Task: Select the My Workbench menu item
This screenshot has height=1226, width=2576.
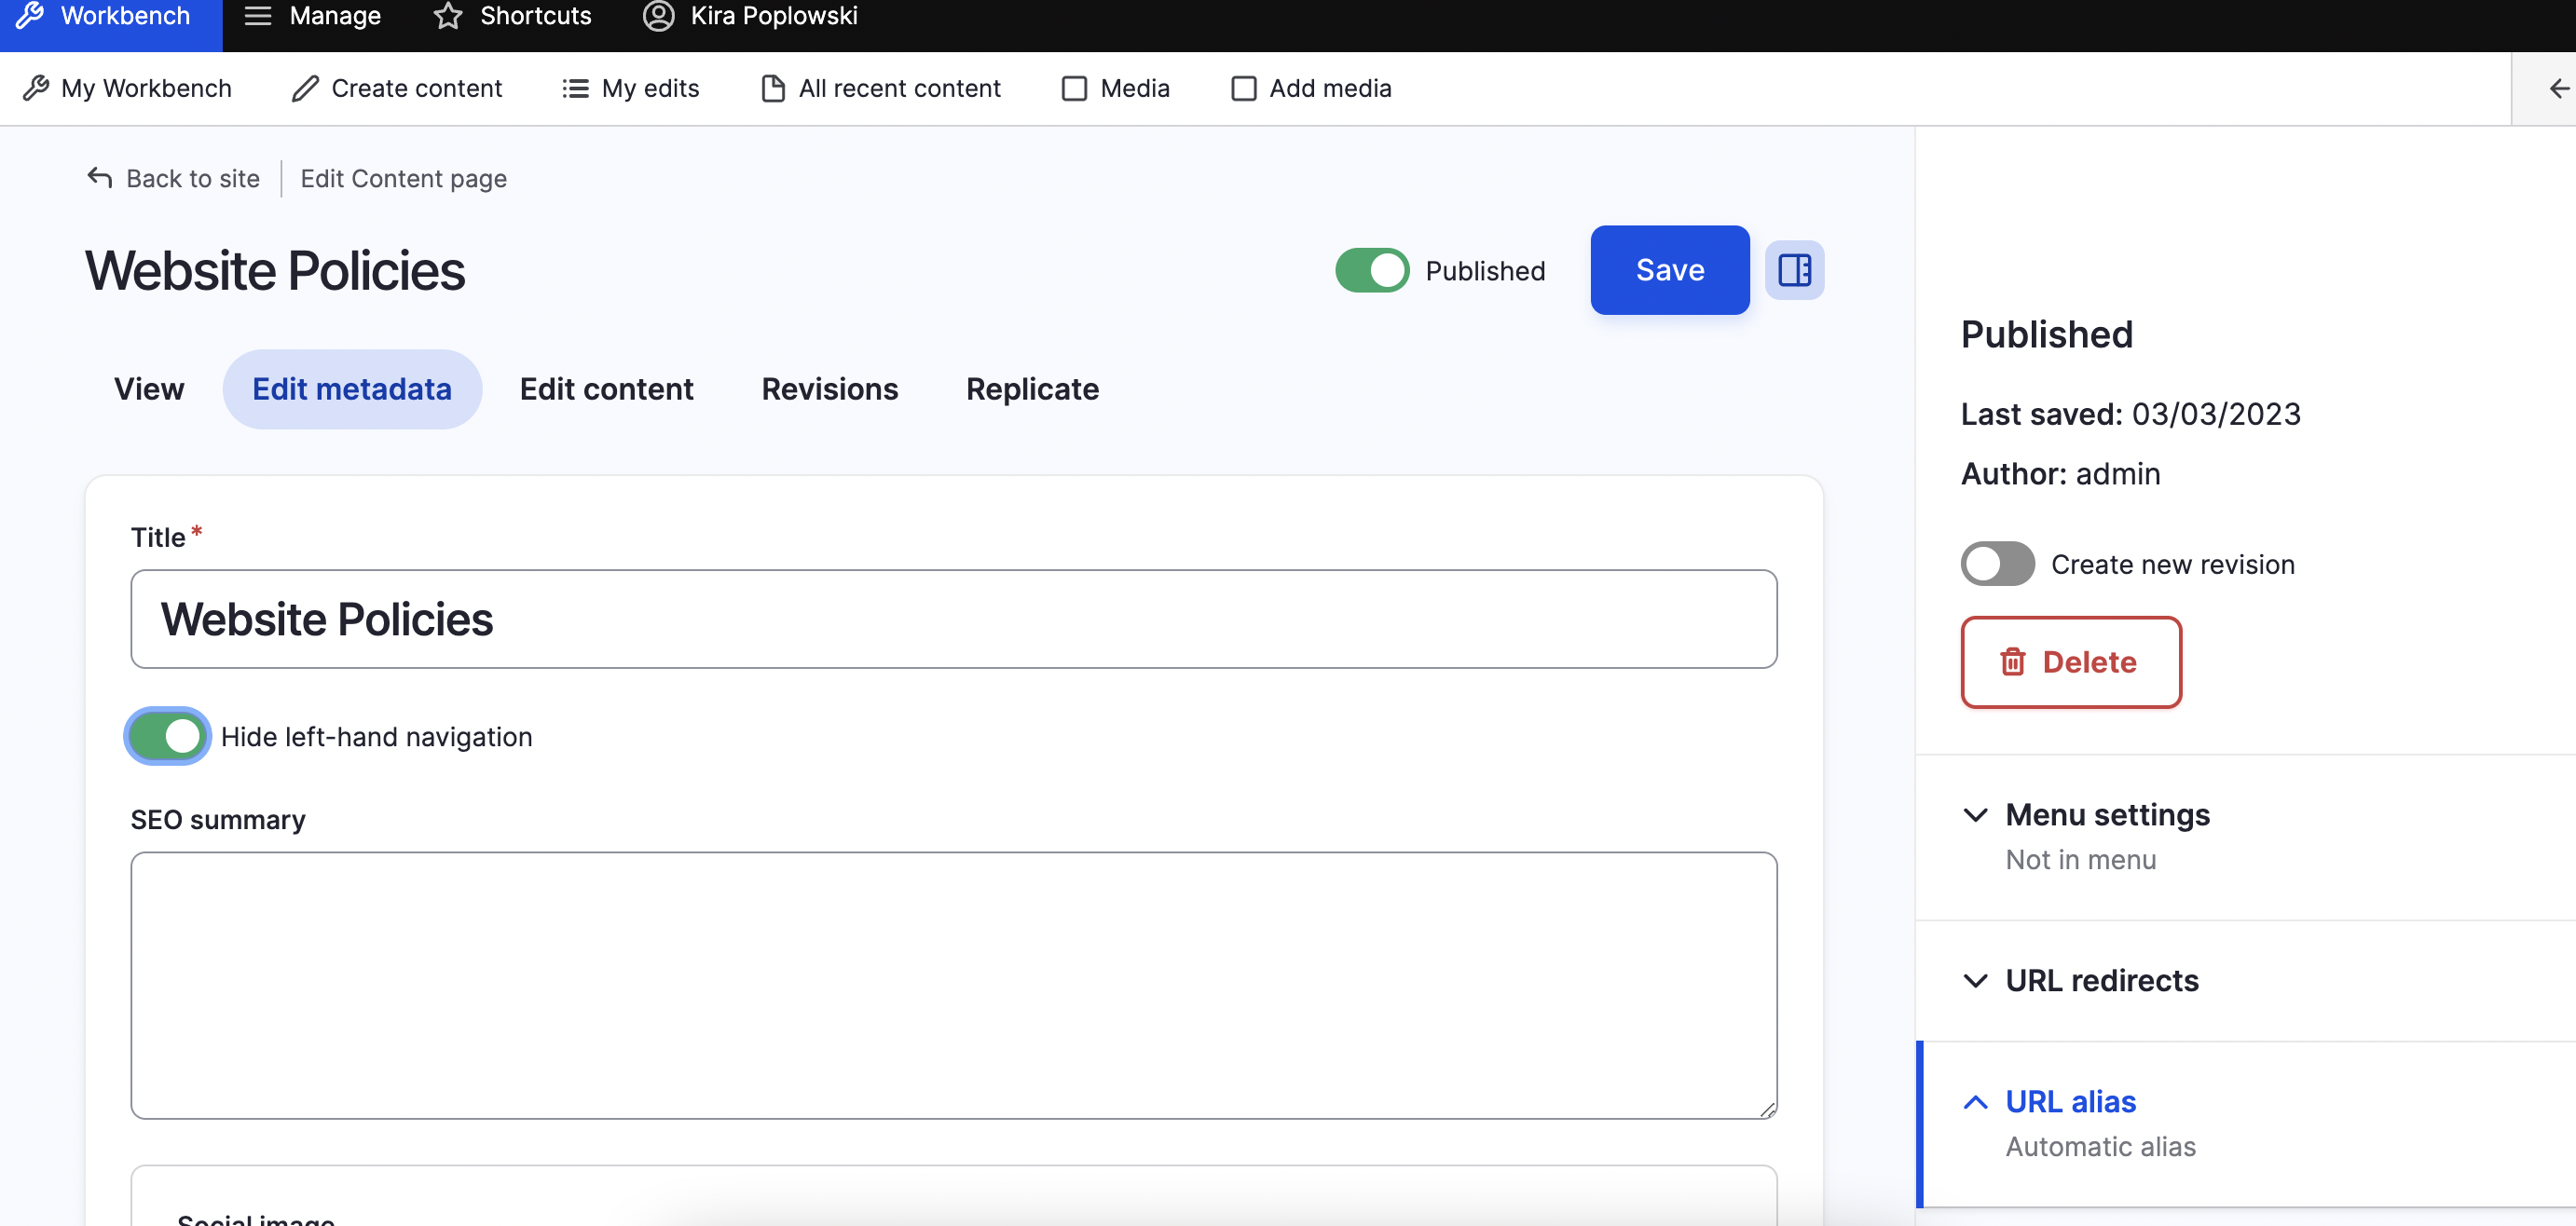Action: (x=146, y=89)
